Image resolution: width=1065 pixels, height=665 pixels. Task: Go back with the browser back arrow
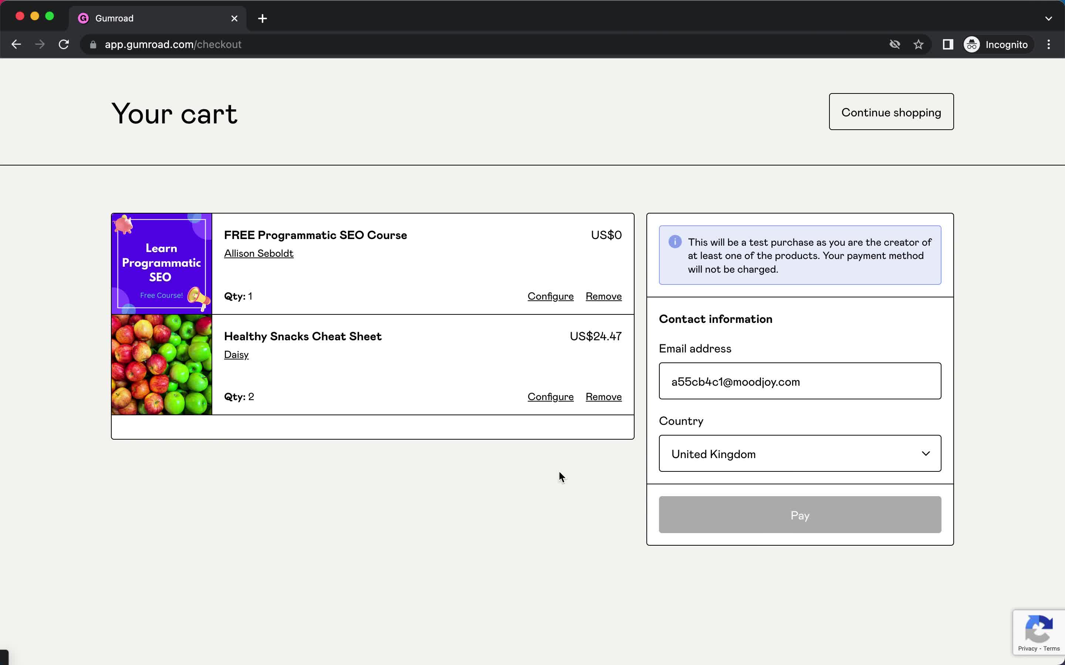coord(16,44)
